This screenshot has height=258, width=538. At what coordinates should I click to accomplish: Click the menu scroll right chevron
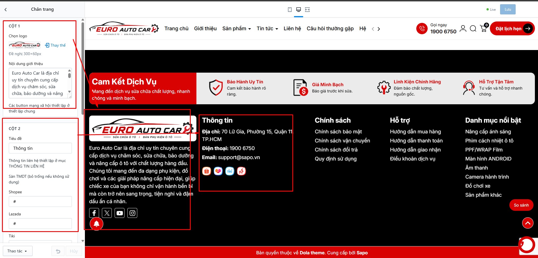379,29
